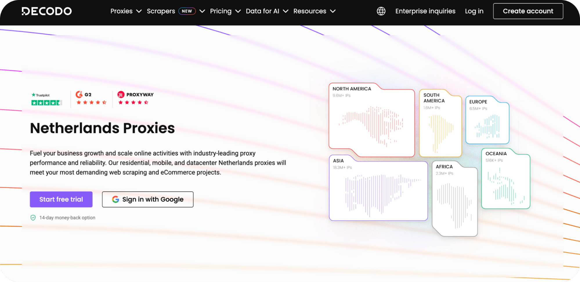The height and width of the screenshot is (282, 580).
Task: Click the Proxyway rating badge
Action: click(x=135, y=98)
